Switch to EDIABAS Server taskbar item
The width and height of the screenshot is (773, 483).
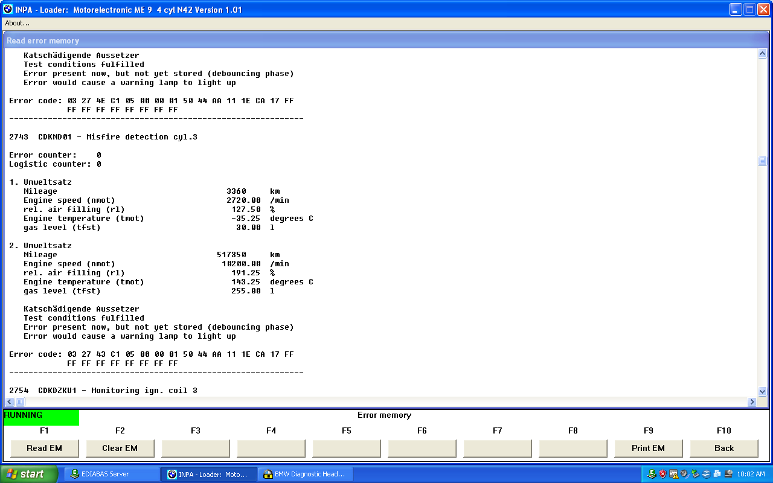(x=112, y=474)
